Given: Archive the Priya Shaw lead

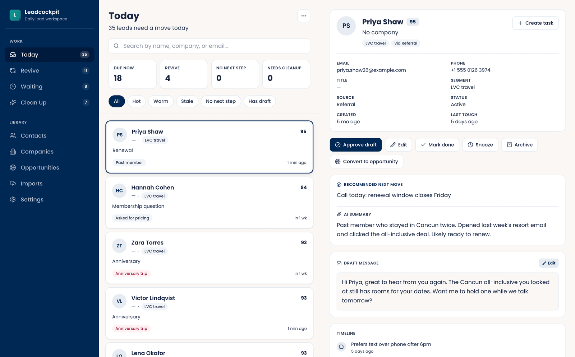Looking at the screenshot, I should [x=520, y=145].
